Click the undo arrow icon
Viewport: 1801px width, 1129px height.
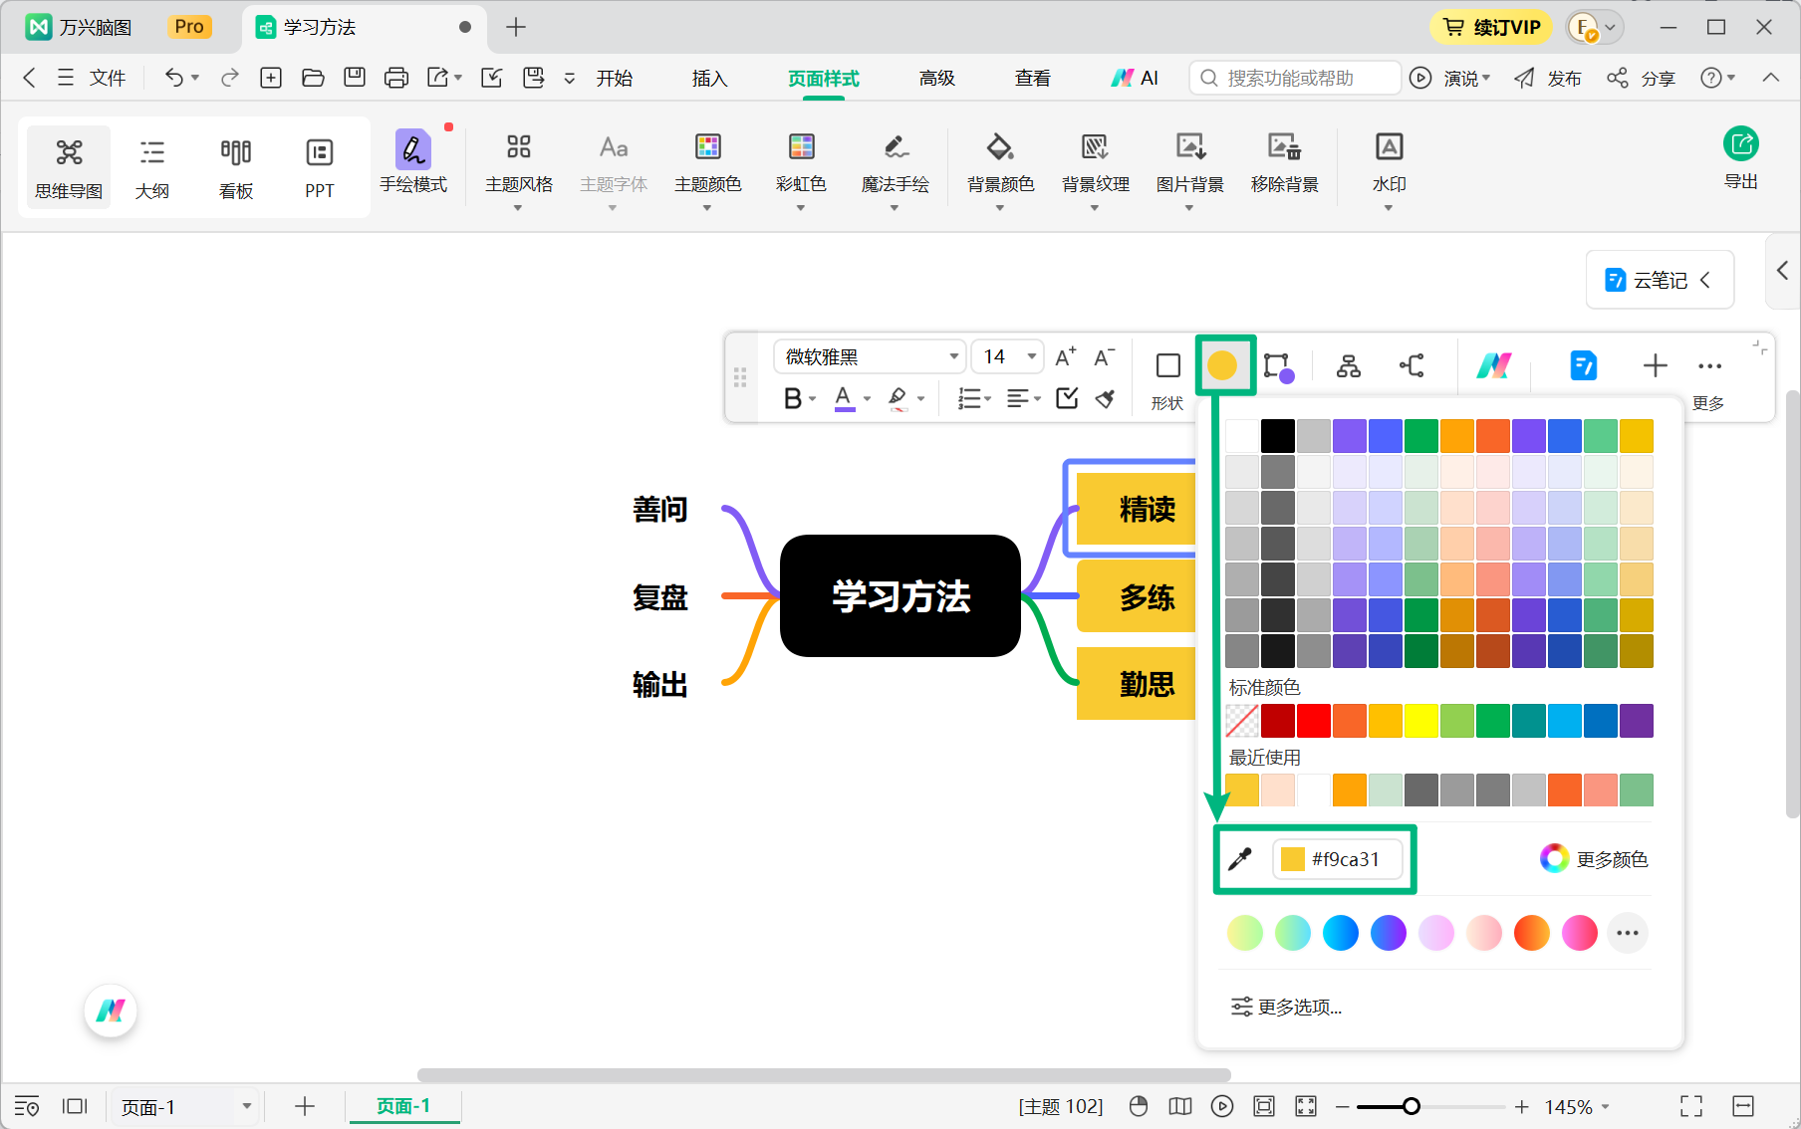click(174, 78)
